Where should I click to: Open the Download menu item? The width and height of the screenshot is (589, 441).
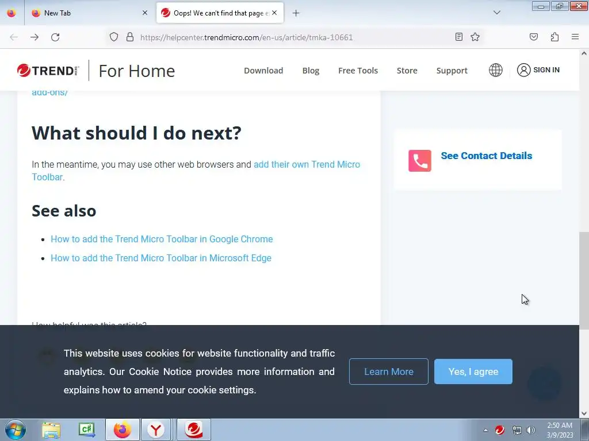[263, 71]
